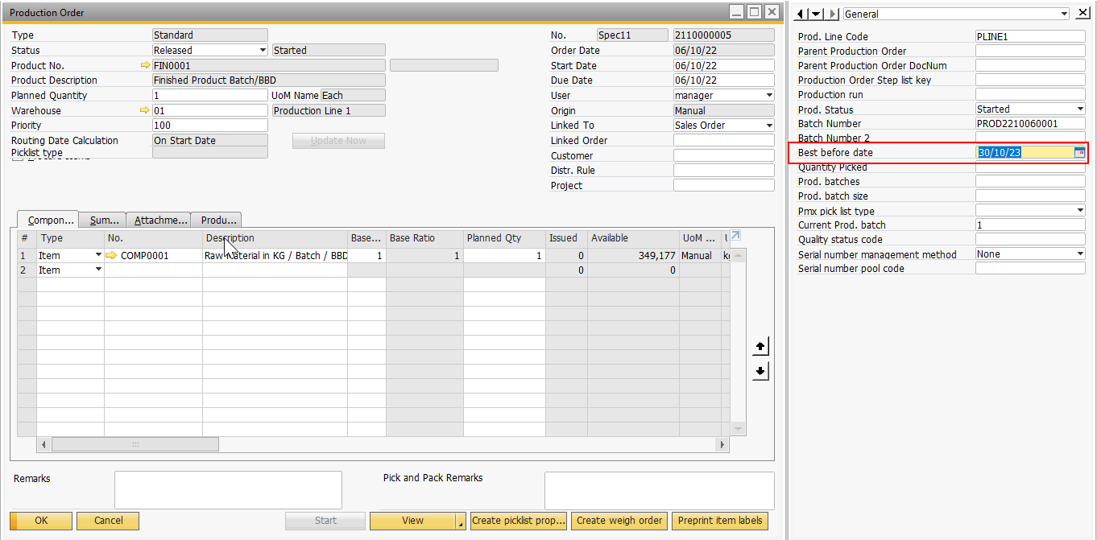The image size is (1097, 540).
Task: Expand the components table to full view
Action: click(x=735, y=236)
